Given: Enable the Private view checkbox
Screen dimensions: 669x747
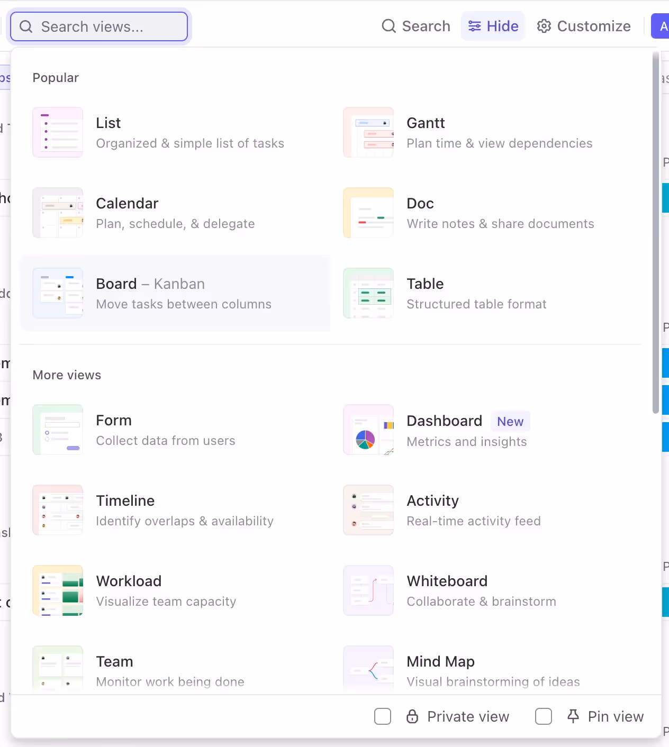Looking at the screenshot, I should (383, 716).
